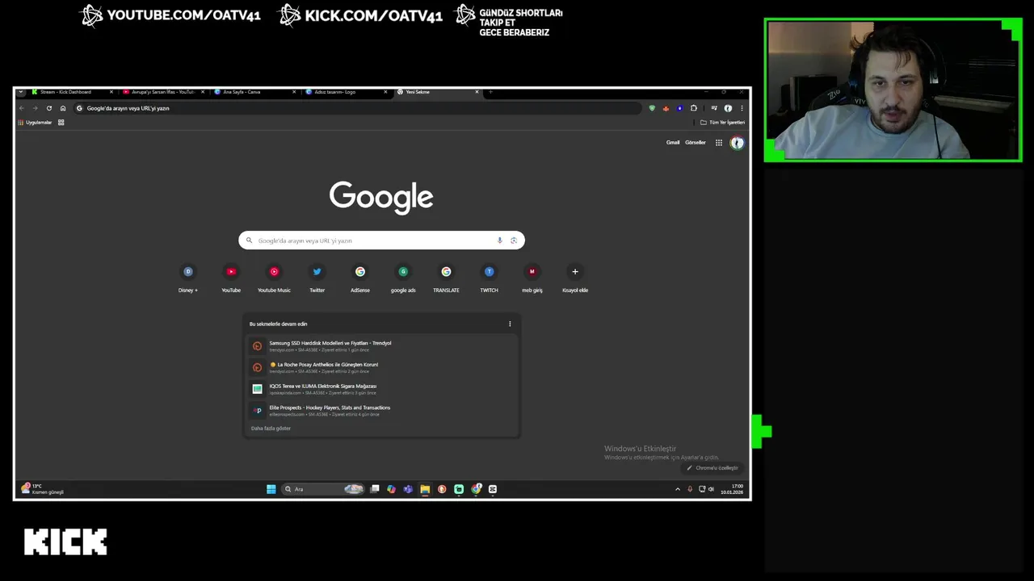Open File Explorer from the taskbar
The width and height of the screenshot is (1034, 581).
coord(425,489)
